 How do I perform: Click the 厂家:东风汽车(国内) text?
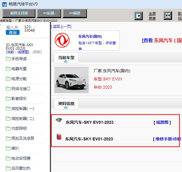point(112,71)
